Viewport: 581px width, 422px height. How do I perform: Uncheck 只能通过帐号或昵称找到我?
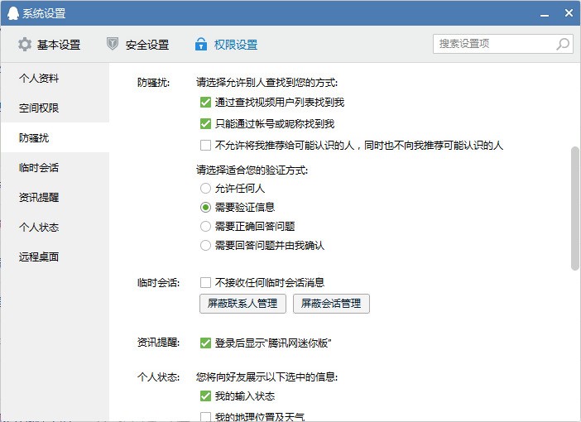click(x=205, y=123)
